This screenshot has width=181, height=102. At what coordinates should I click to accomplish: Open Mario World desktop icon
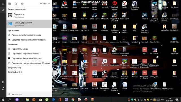(165, 28)
